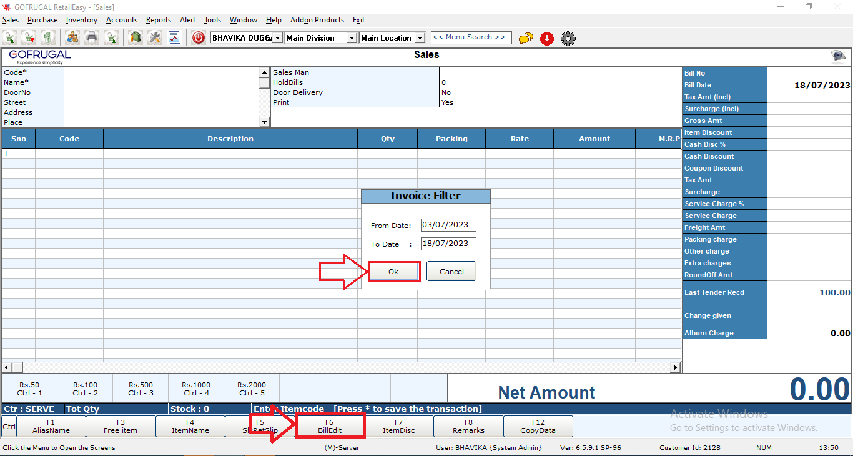The image size is (853, 456).
Task: Confirm Invoice Filter with Ok button
Action: 393,272
